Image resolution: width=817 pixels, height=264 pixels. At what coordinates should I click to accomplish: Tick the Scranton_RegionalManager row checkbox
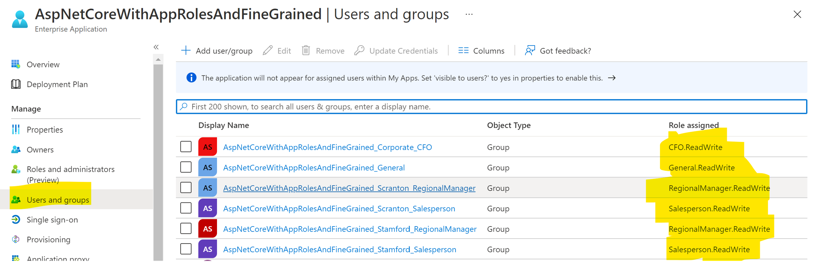186,188
